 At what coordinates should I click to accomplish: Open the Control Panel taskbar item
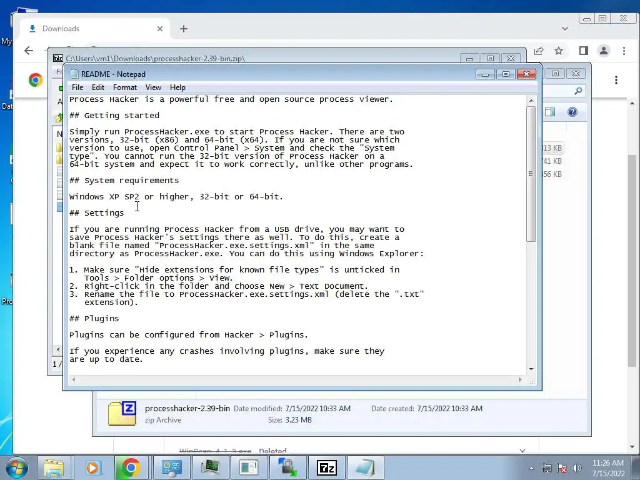click(171, 467)
